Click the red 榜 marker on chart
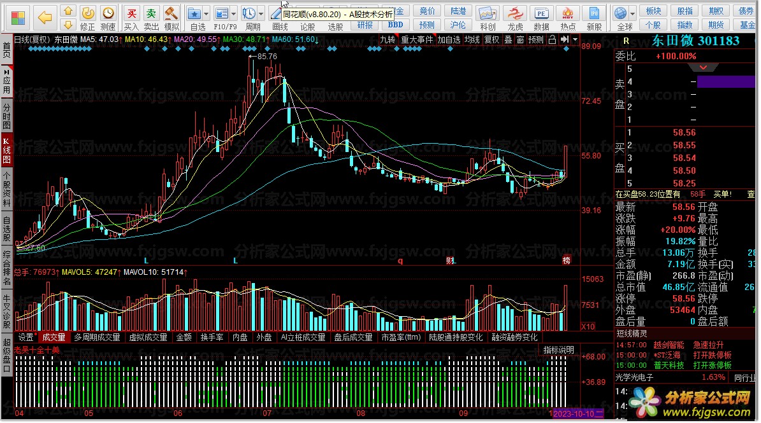This screenshot has height=423, width=761. (x=567, y=260)
